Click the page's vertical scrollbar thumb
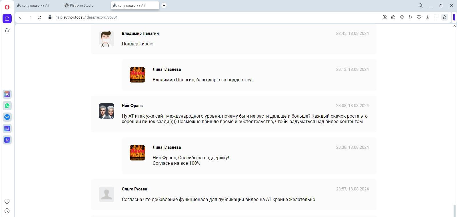 point(454,211)
